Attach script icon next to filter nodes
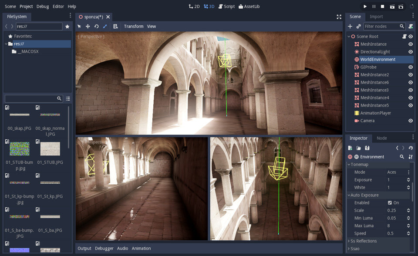This screenshot has height=256, width=418. click(x=411, y=27)
